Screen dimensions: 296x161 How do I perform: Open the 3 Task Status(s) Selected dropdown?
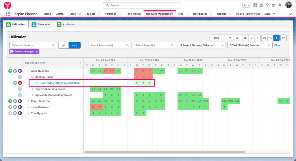click(250, 45)
